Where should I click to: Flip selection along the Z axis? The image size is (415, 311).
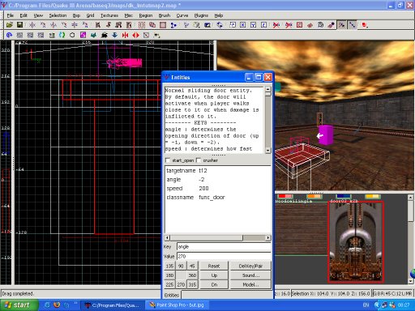click(75, 25)
